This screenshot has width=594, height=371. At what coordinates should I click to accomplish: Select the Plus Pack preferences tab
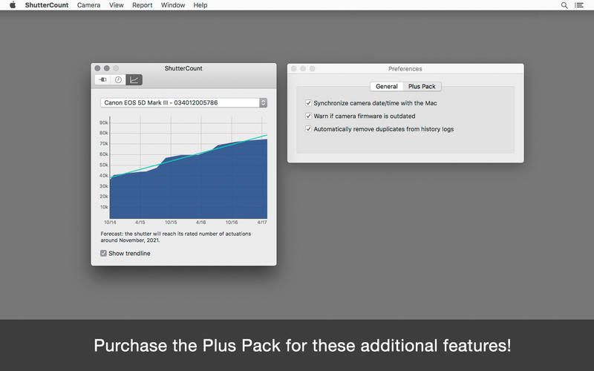(422, 86)
